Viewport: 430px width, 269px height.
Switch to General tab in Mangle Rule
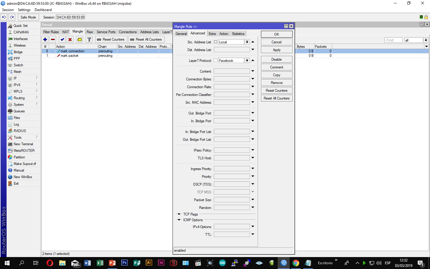pyautogui.click(x=181, y=34)
